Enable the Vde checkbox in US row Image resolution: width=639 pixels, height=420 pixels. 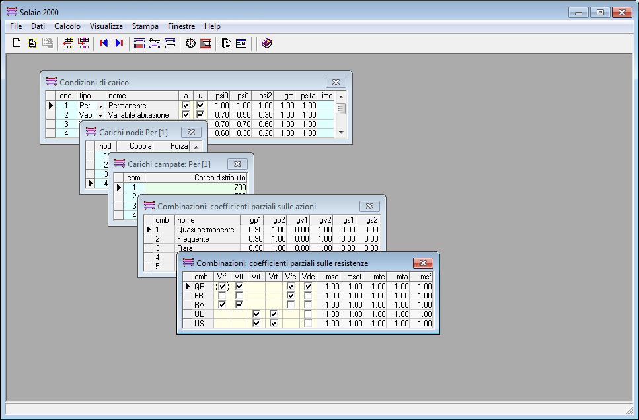(308, 324)
